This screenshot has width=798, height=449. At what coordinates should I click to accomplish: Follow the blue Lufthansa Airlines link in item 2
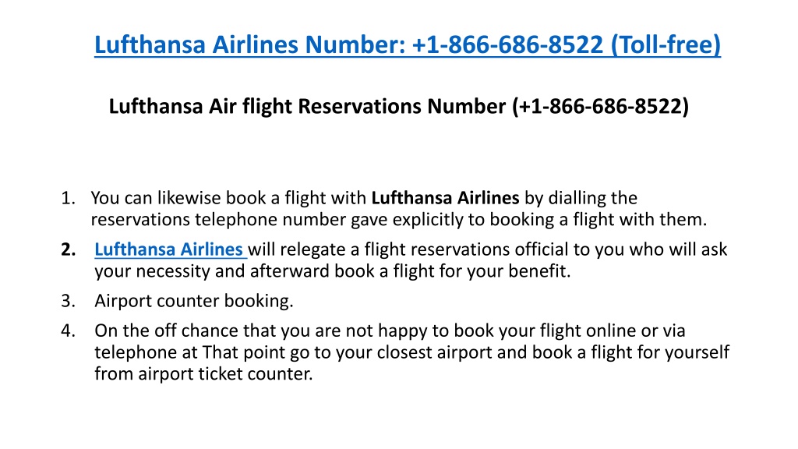[x=170, y=249]
